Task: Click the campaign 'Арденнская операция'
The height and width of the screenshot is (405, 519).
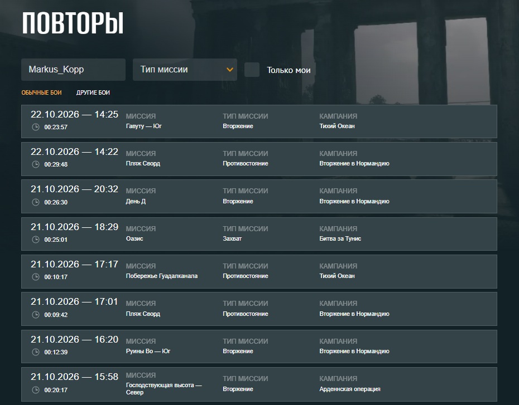Action: point(350,389)
